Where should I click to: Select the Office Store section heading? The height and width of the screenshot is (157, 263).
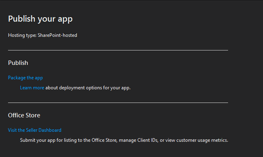click(x=24, y=115)
